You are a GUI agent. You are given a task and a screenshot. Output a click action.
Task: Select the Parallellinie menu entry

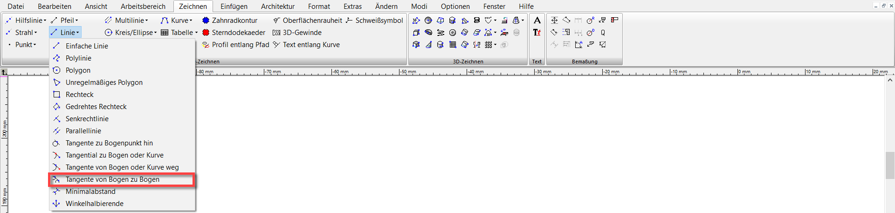tap(122, 131)
